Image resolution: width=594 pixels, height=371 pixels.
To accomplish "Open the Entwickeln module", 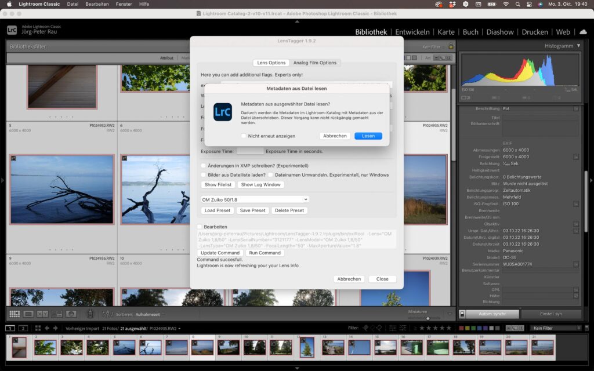I will [x=412, y=32].
